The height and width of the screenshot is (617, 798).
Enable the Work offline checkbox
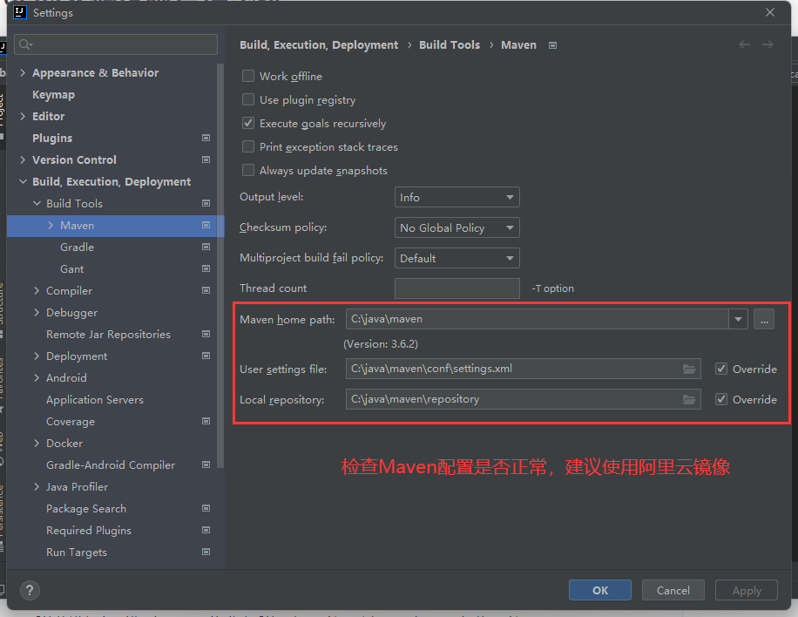[248, 77]
